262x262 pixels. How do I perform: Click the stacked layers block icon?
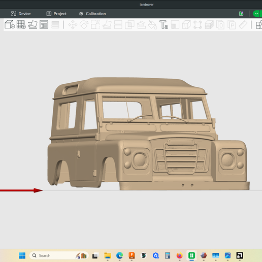pyautogui.click(x=209, y=25)
